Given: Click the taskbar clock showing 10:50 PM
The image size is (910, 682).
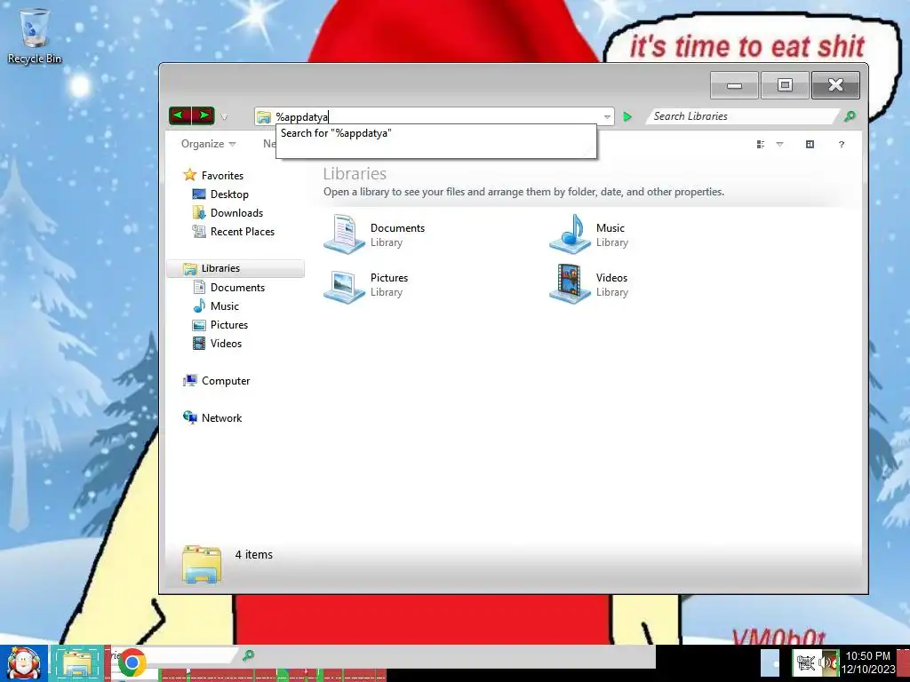Looking at the screenshot, I should [x=868, y=662].
